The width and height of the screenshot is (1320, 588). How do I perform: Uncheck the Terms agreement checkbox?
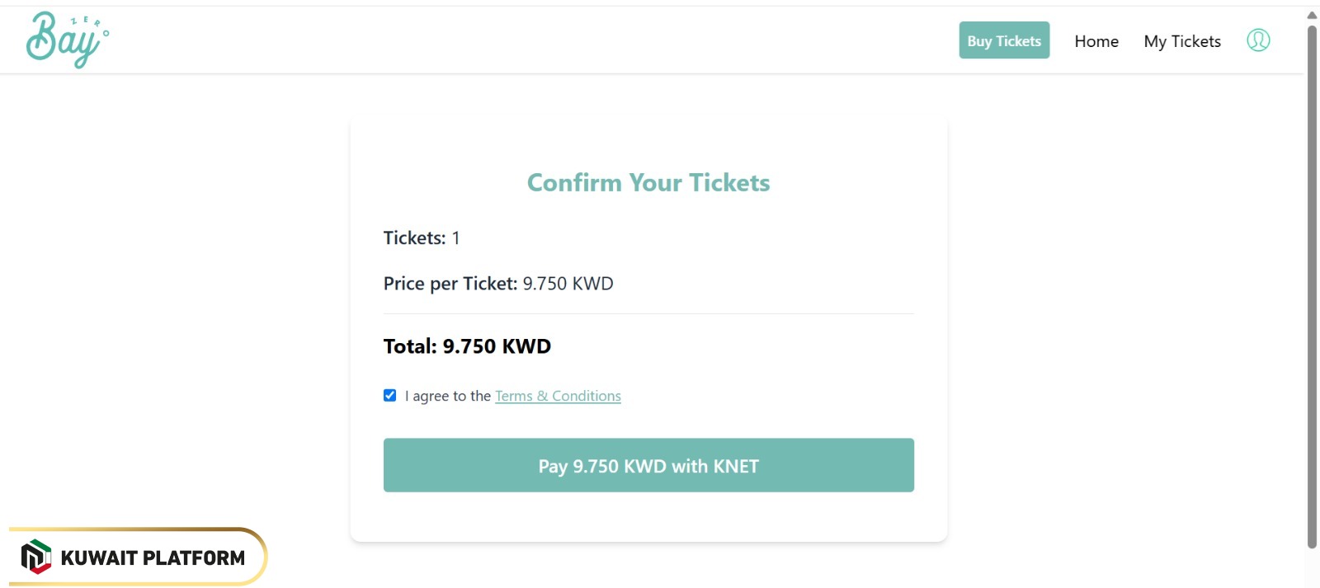(x=389, y=395)
